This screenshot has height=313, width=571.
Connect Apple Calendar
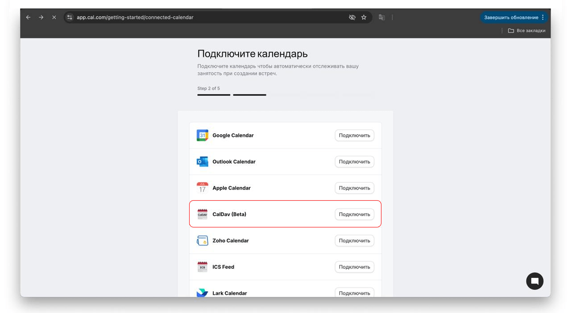pos(355,188)
